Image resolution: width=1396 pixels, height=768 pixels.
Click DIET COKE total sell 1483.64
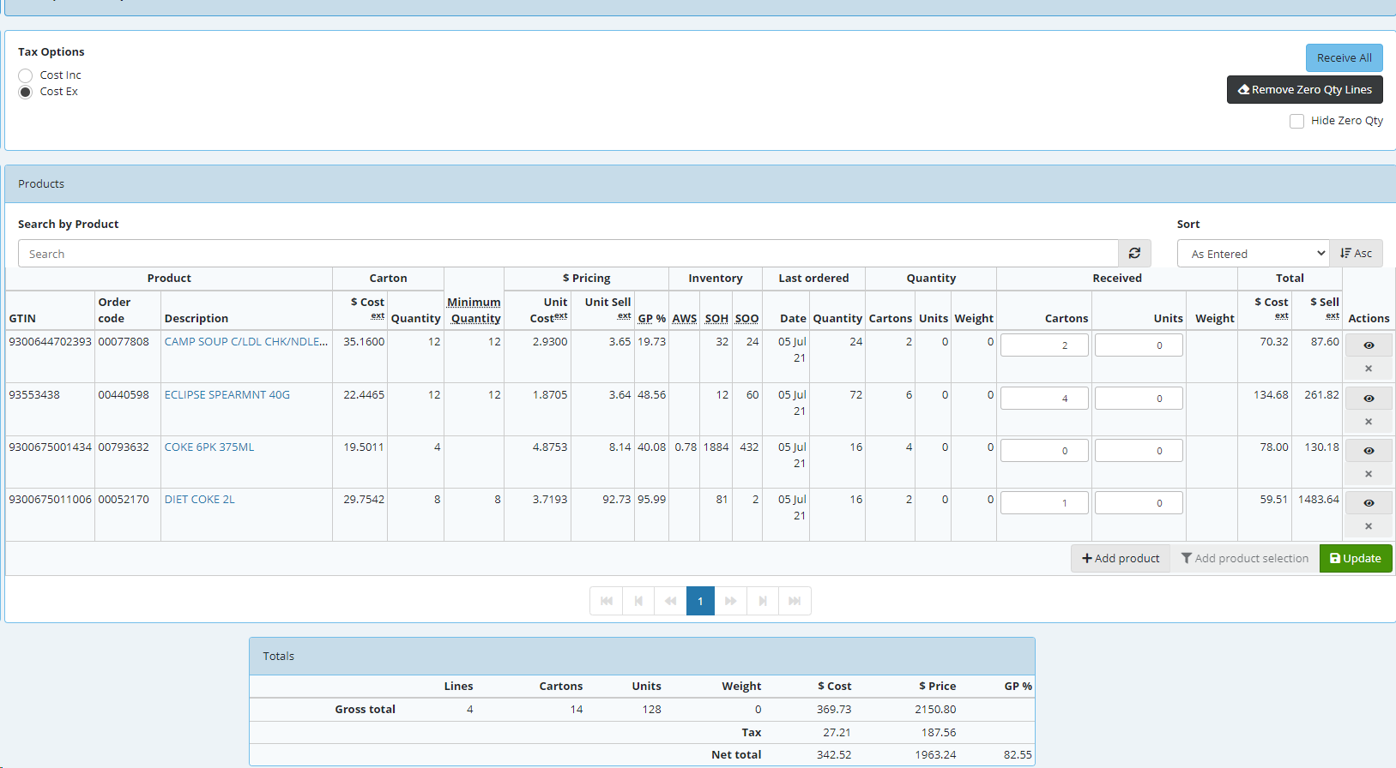click(x=1319, y=499)
